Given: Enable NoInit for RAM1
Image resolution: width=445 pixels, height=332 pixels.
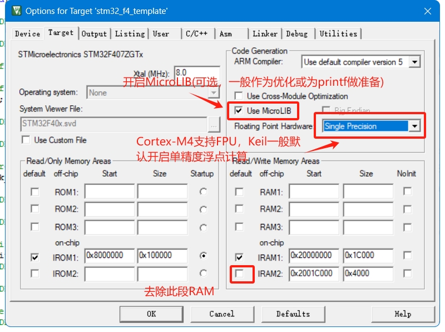Looking at the screenshot, I should tap(407, 191).
